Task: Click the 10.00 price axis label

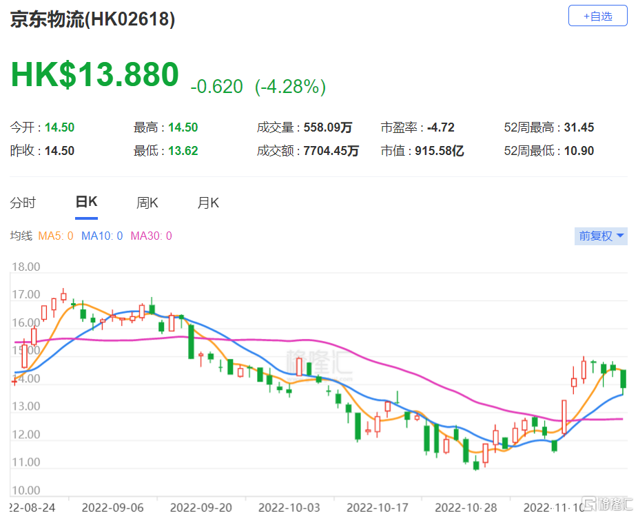Action: click(26, 491)
